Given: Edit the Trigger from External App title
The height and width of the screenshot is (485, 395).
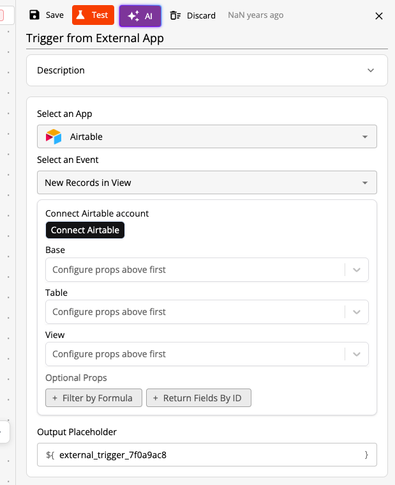Looking at the screenshot, I should [x=207, y=38].
